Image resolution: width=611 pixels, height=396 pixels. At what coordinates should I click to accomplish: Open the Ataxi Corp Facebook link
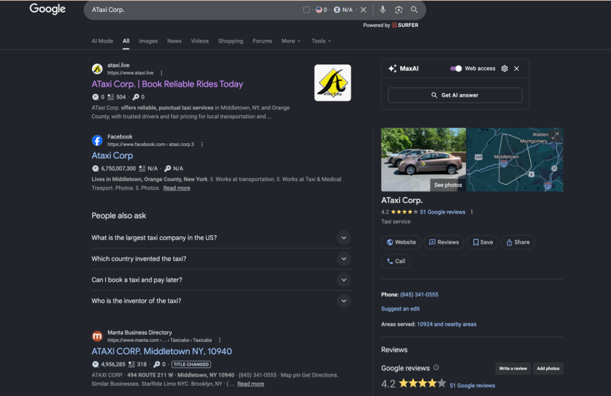tap(112, 156)
